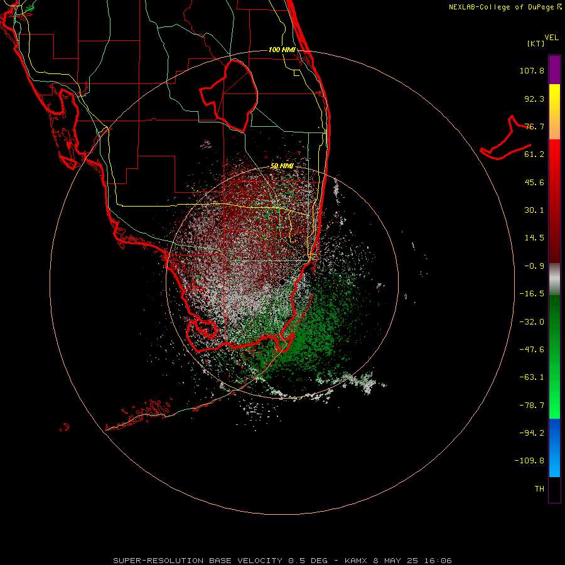Click the -16.5 velocity scale value
The height and width of the screenshot is (565, 565).
click(532, 294)
